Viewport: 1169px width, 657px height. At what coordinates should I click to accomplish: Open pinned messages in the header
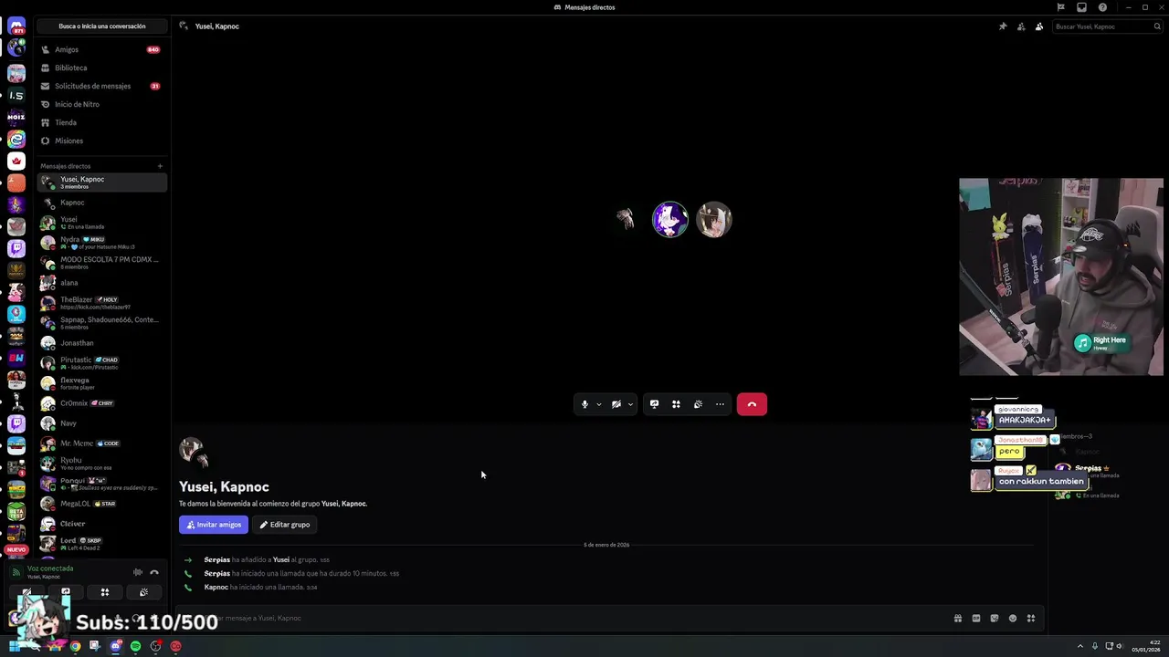tap(1003, 26)
